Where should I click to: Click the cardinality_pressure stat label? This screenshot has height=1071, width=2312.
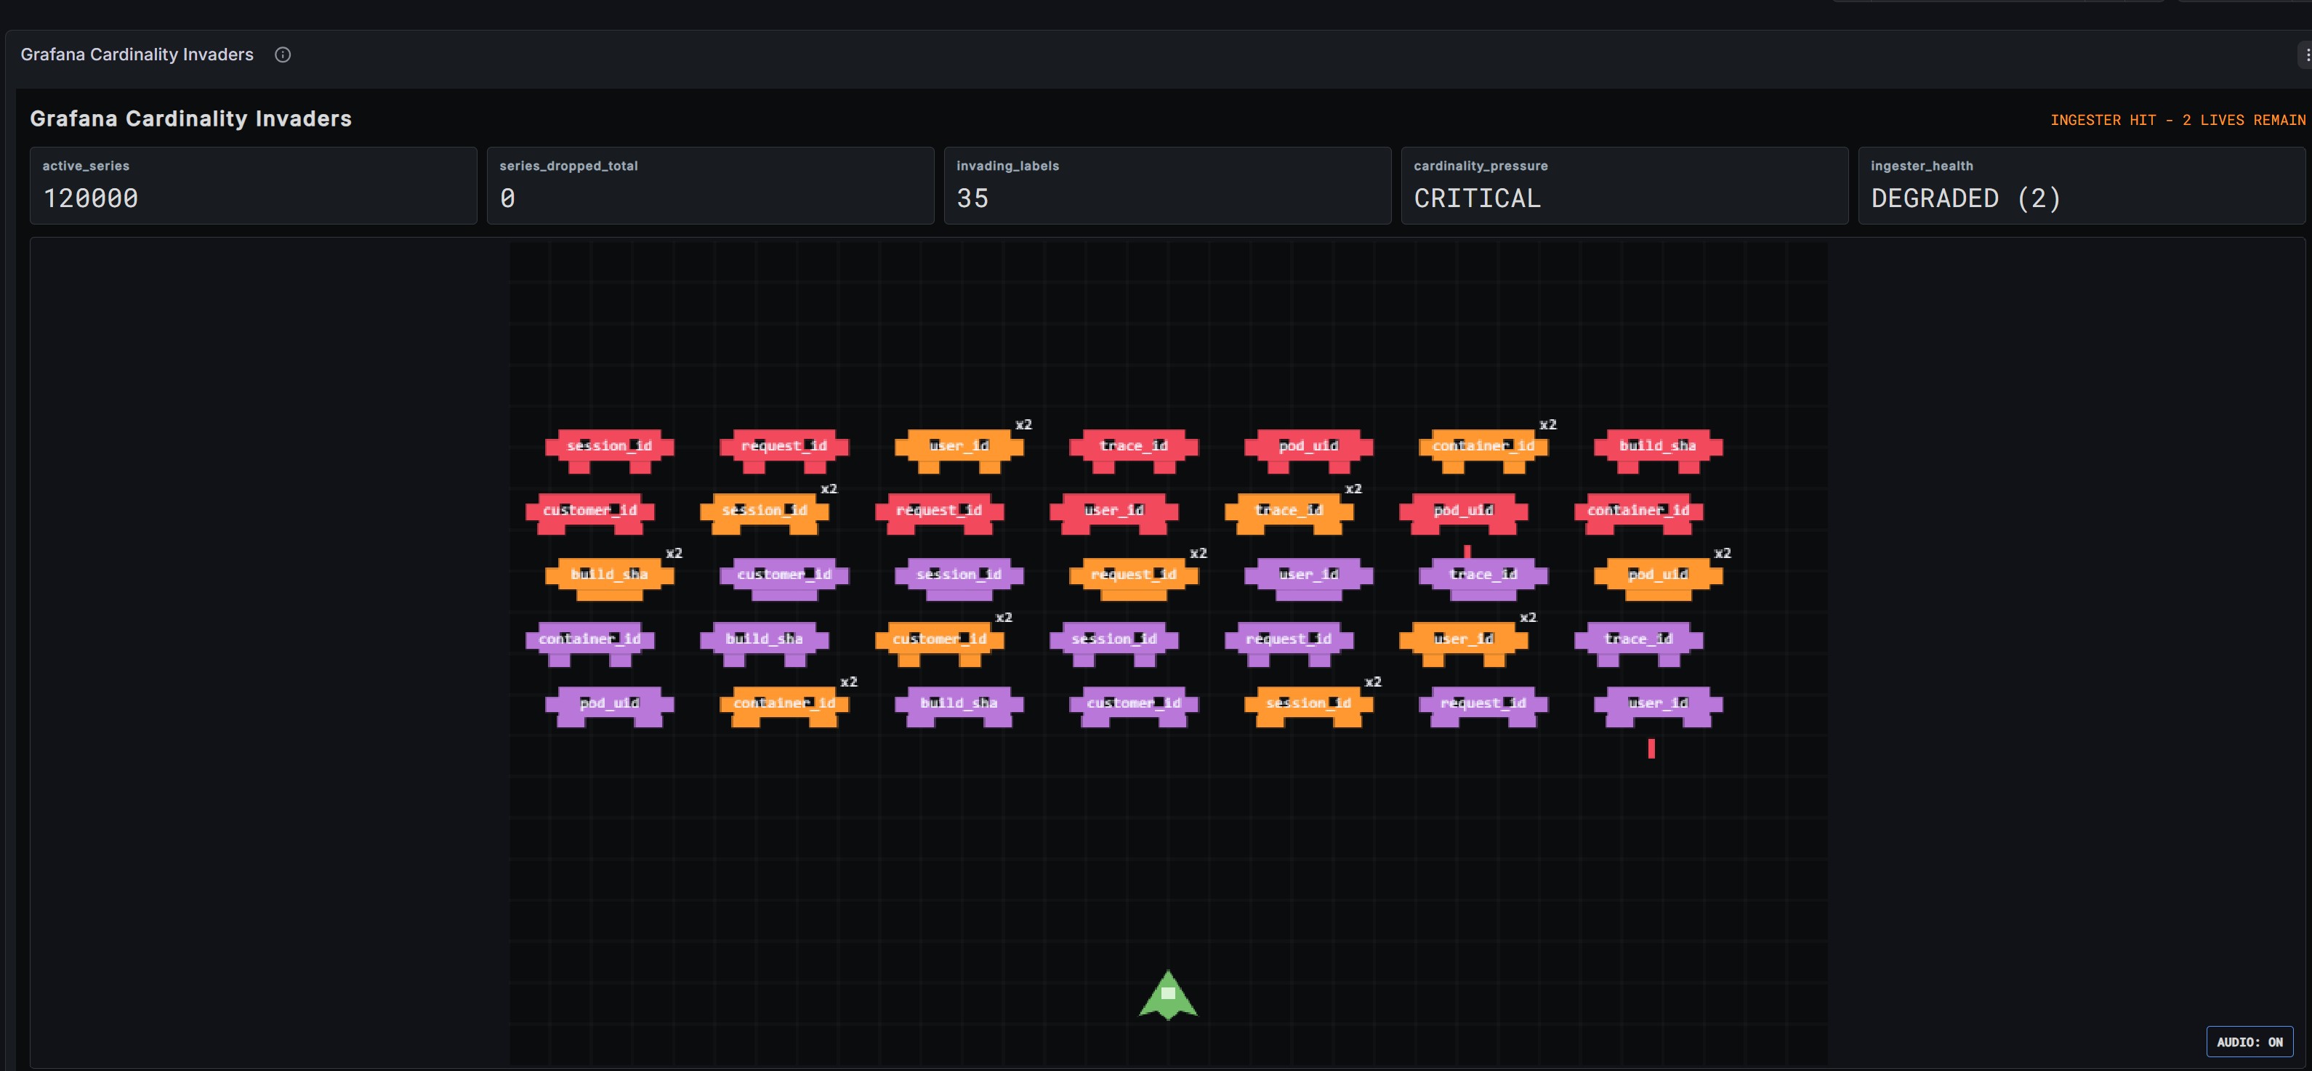coord(1480,166)
